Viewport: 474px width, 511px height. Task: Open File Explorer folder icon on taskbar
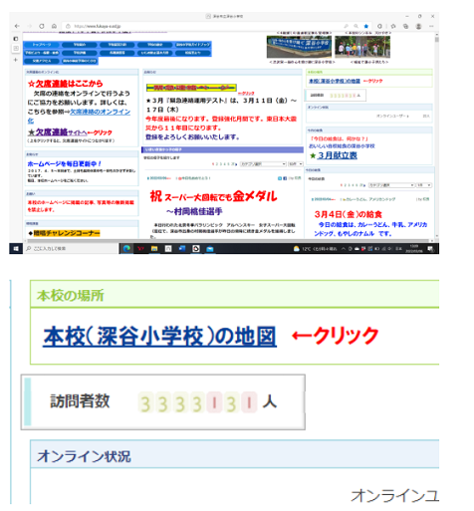[x=154, y=248]
